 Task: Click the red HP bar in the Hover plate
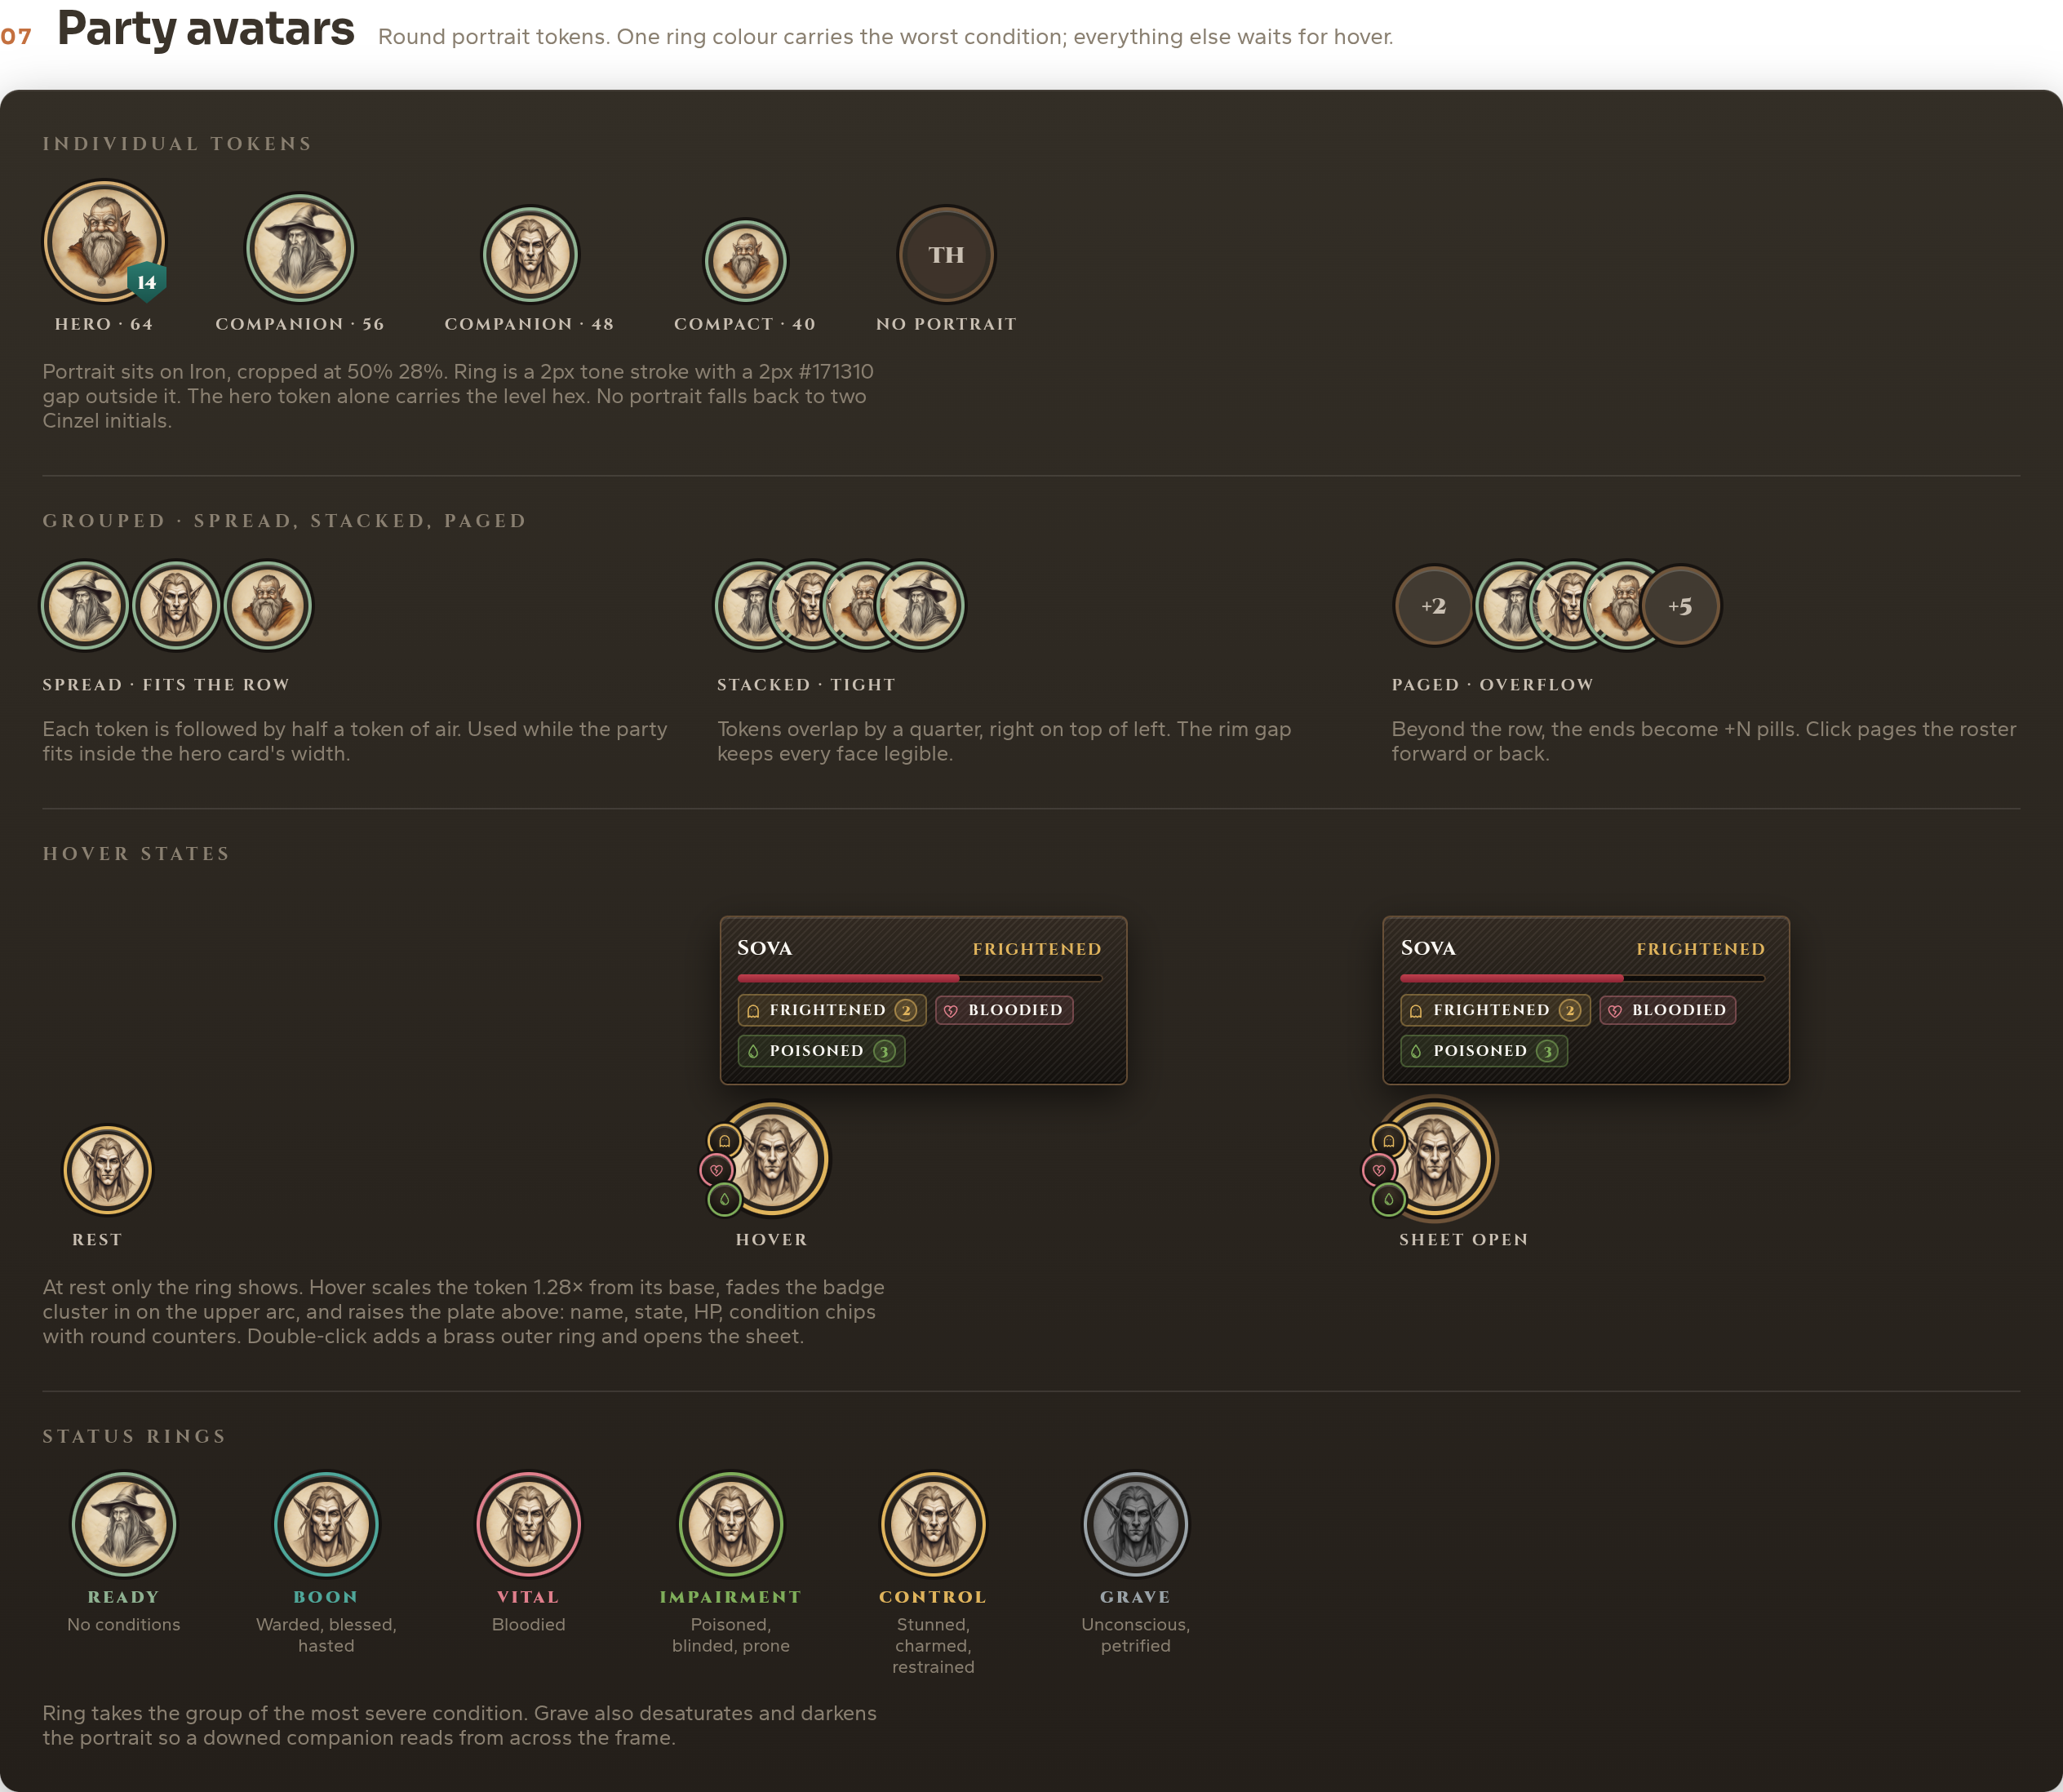tap(919, 978)
